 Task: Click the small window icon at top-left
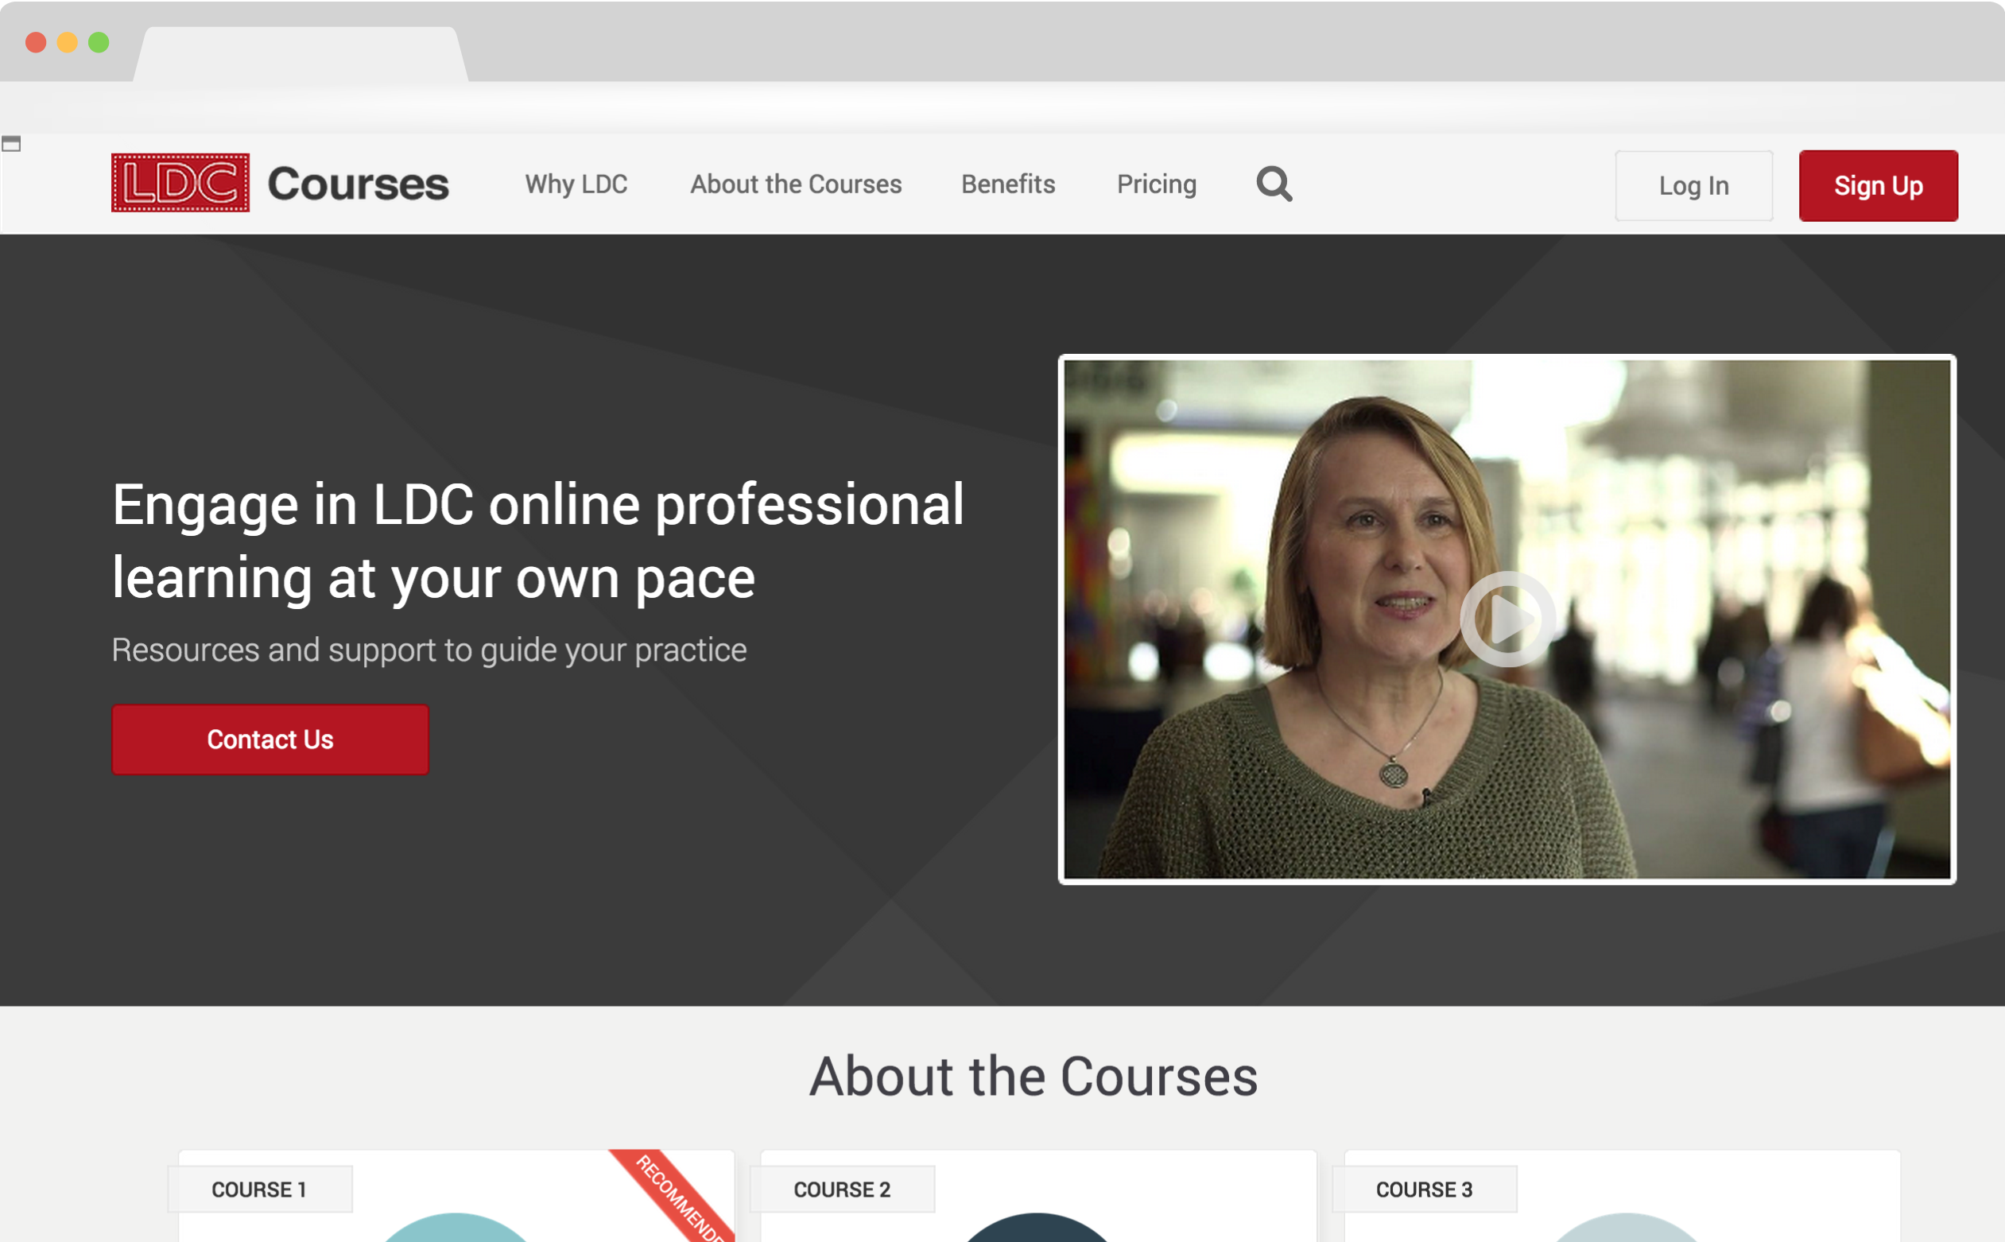(x=10, y=144)
